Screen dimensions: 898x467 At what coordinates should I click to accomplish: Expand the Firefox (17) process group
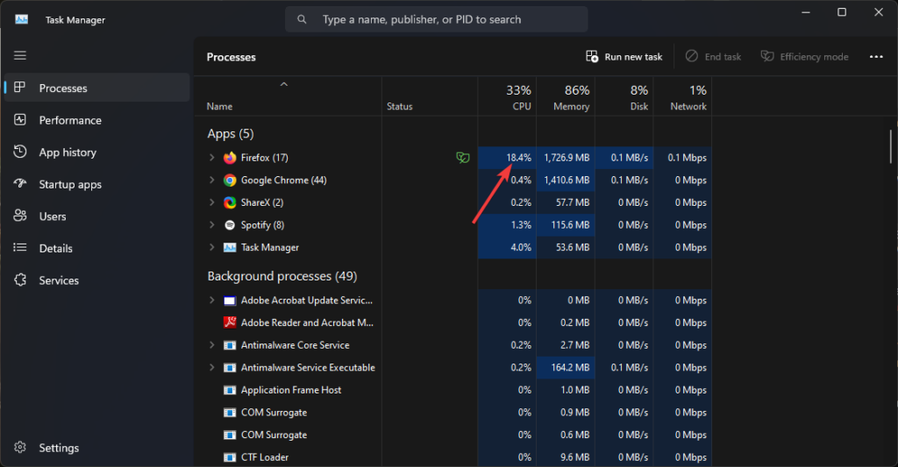212,158
